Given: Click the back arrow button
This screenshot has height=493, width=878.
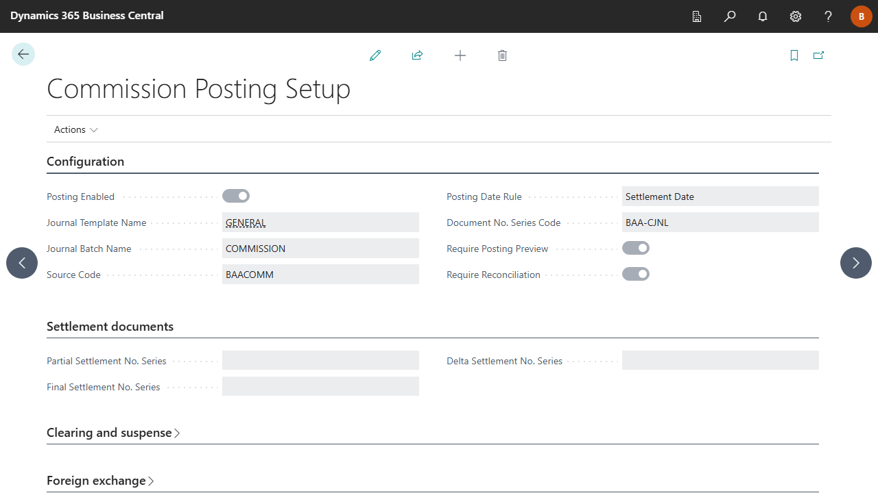Looking at the screenshot, I should (23, 54).
